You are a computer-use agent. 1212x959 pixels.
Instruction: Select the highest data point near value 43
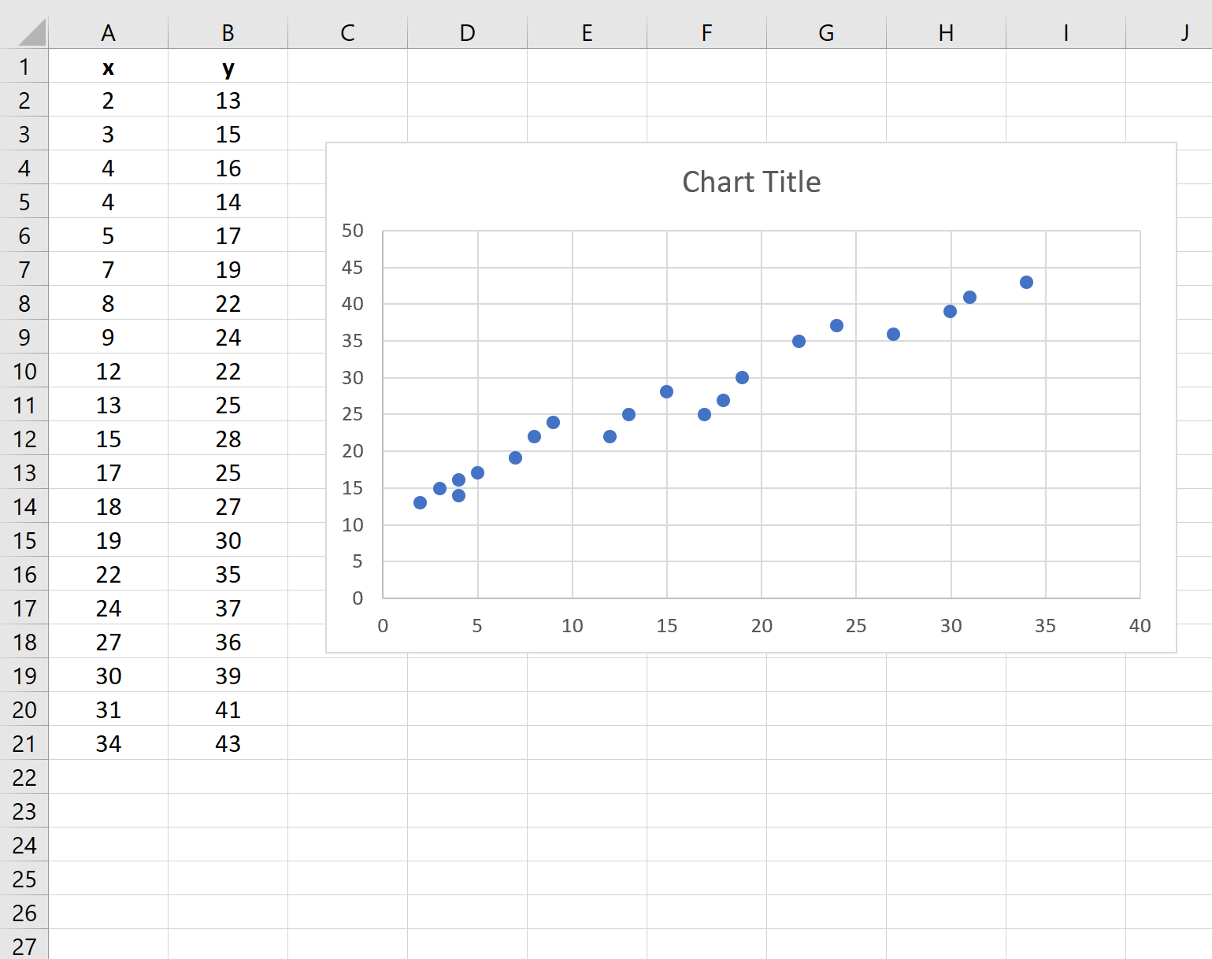pos(1025,280)
